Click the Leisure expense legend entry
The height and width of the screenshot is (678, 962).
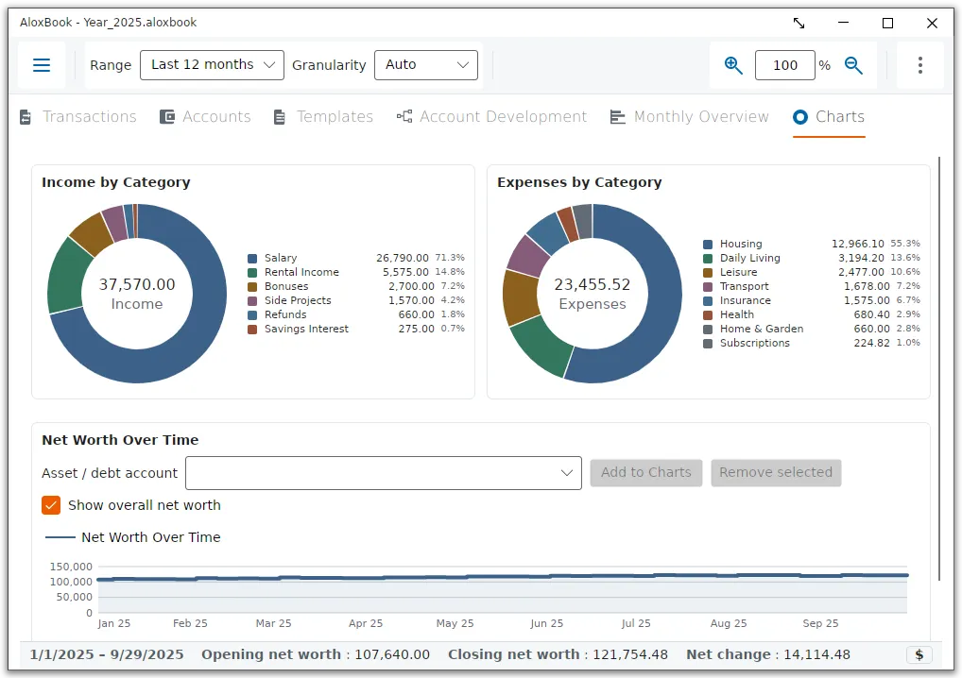(811, 272)
